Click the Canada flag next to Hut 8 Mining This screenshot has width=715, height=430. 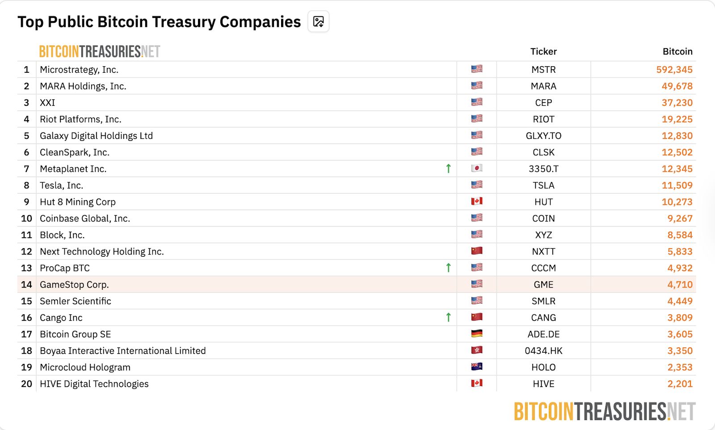(x=476, y=201)
